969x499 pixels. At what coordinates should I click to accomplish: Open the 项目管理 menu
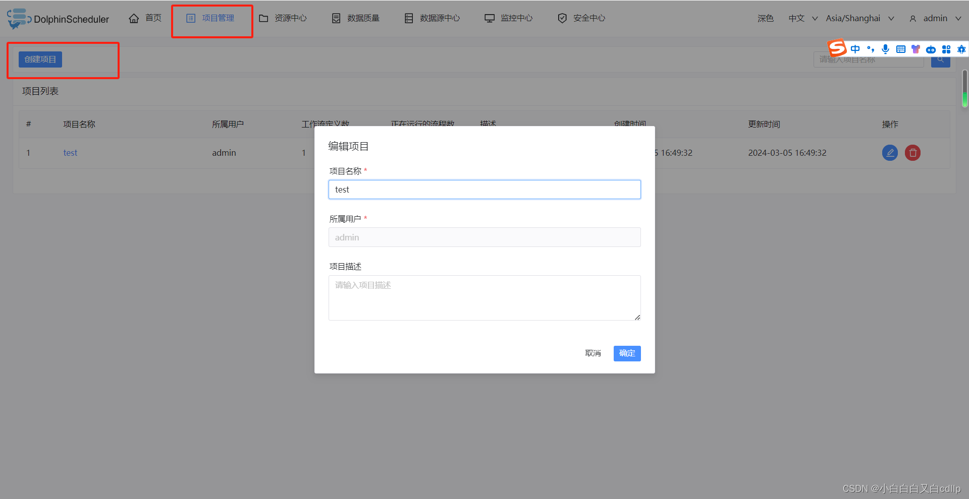(x=210, y=18)
